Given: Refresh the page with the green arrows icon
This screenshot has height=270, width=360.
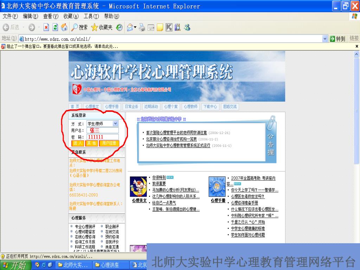Looking at the screenshot, I should 55,27.
